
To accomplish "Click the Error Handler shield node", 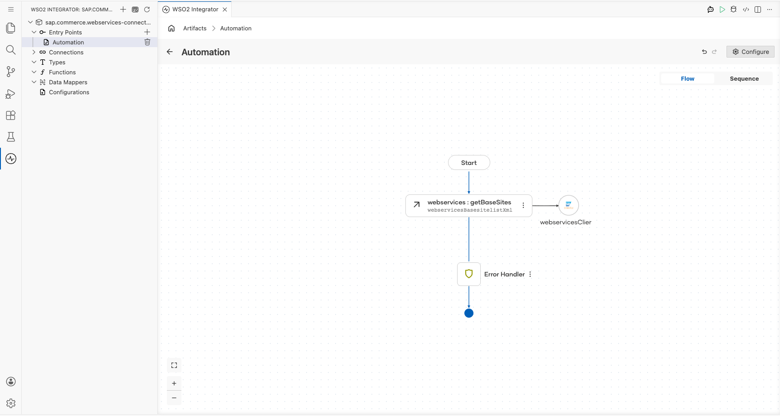I will pyautogui.click(x=469, y=274).
